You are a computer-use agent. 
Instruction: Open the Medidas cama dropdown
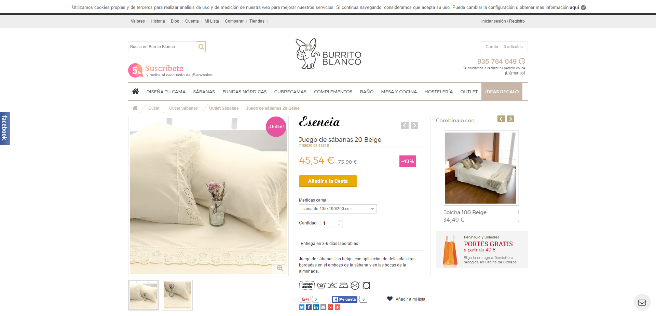coord(338,209)
